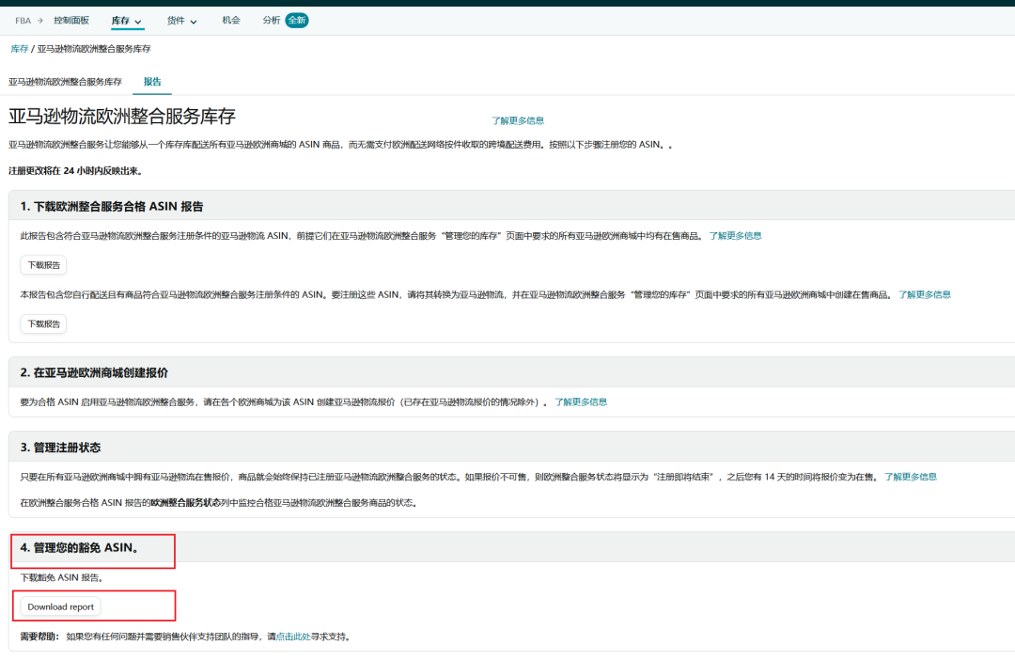Open the 分析 menu item
The height and width of the screenshot is (661, 1015).
(272, 21)
